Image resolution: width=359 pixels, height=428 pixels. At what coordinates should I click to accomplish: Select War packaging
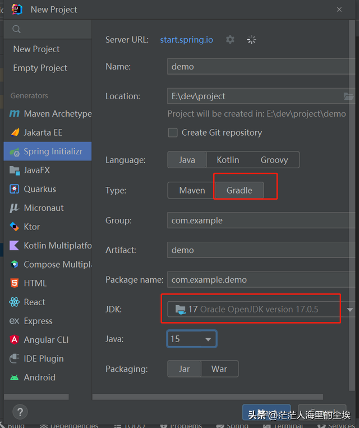(219, 369)
